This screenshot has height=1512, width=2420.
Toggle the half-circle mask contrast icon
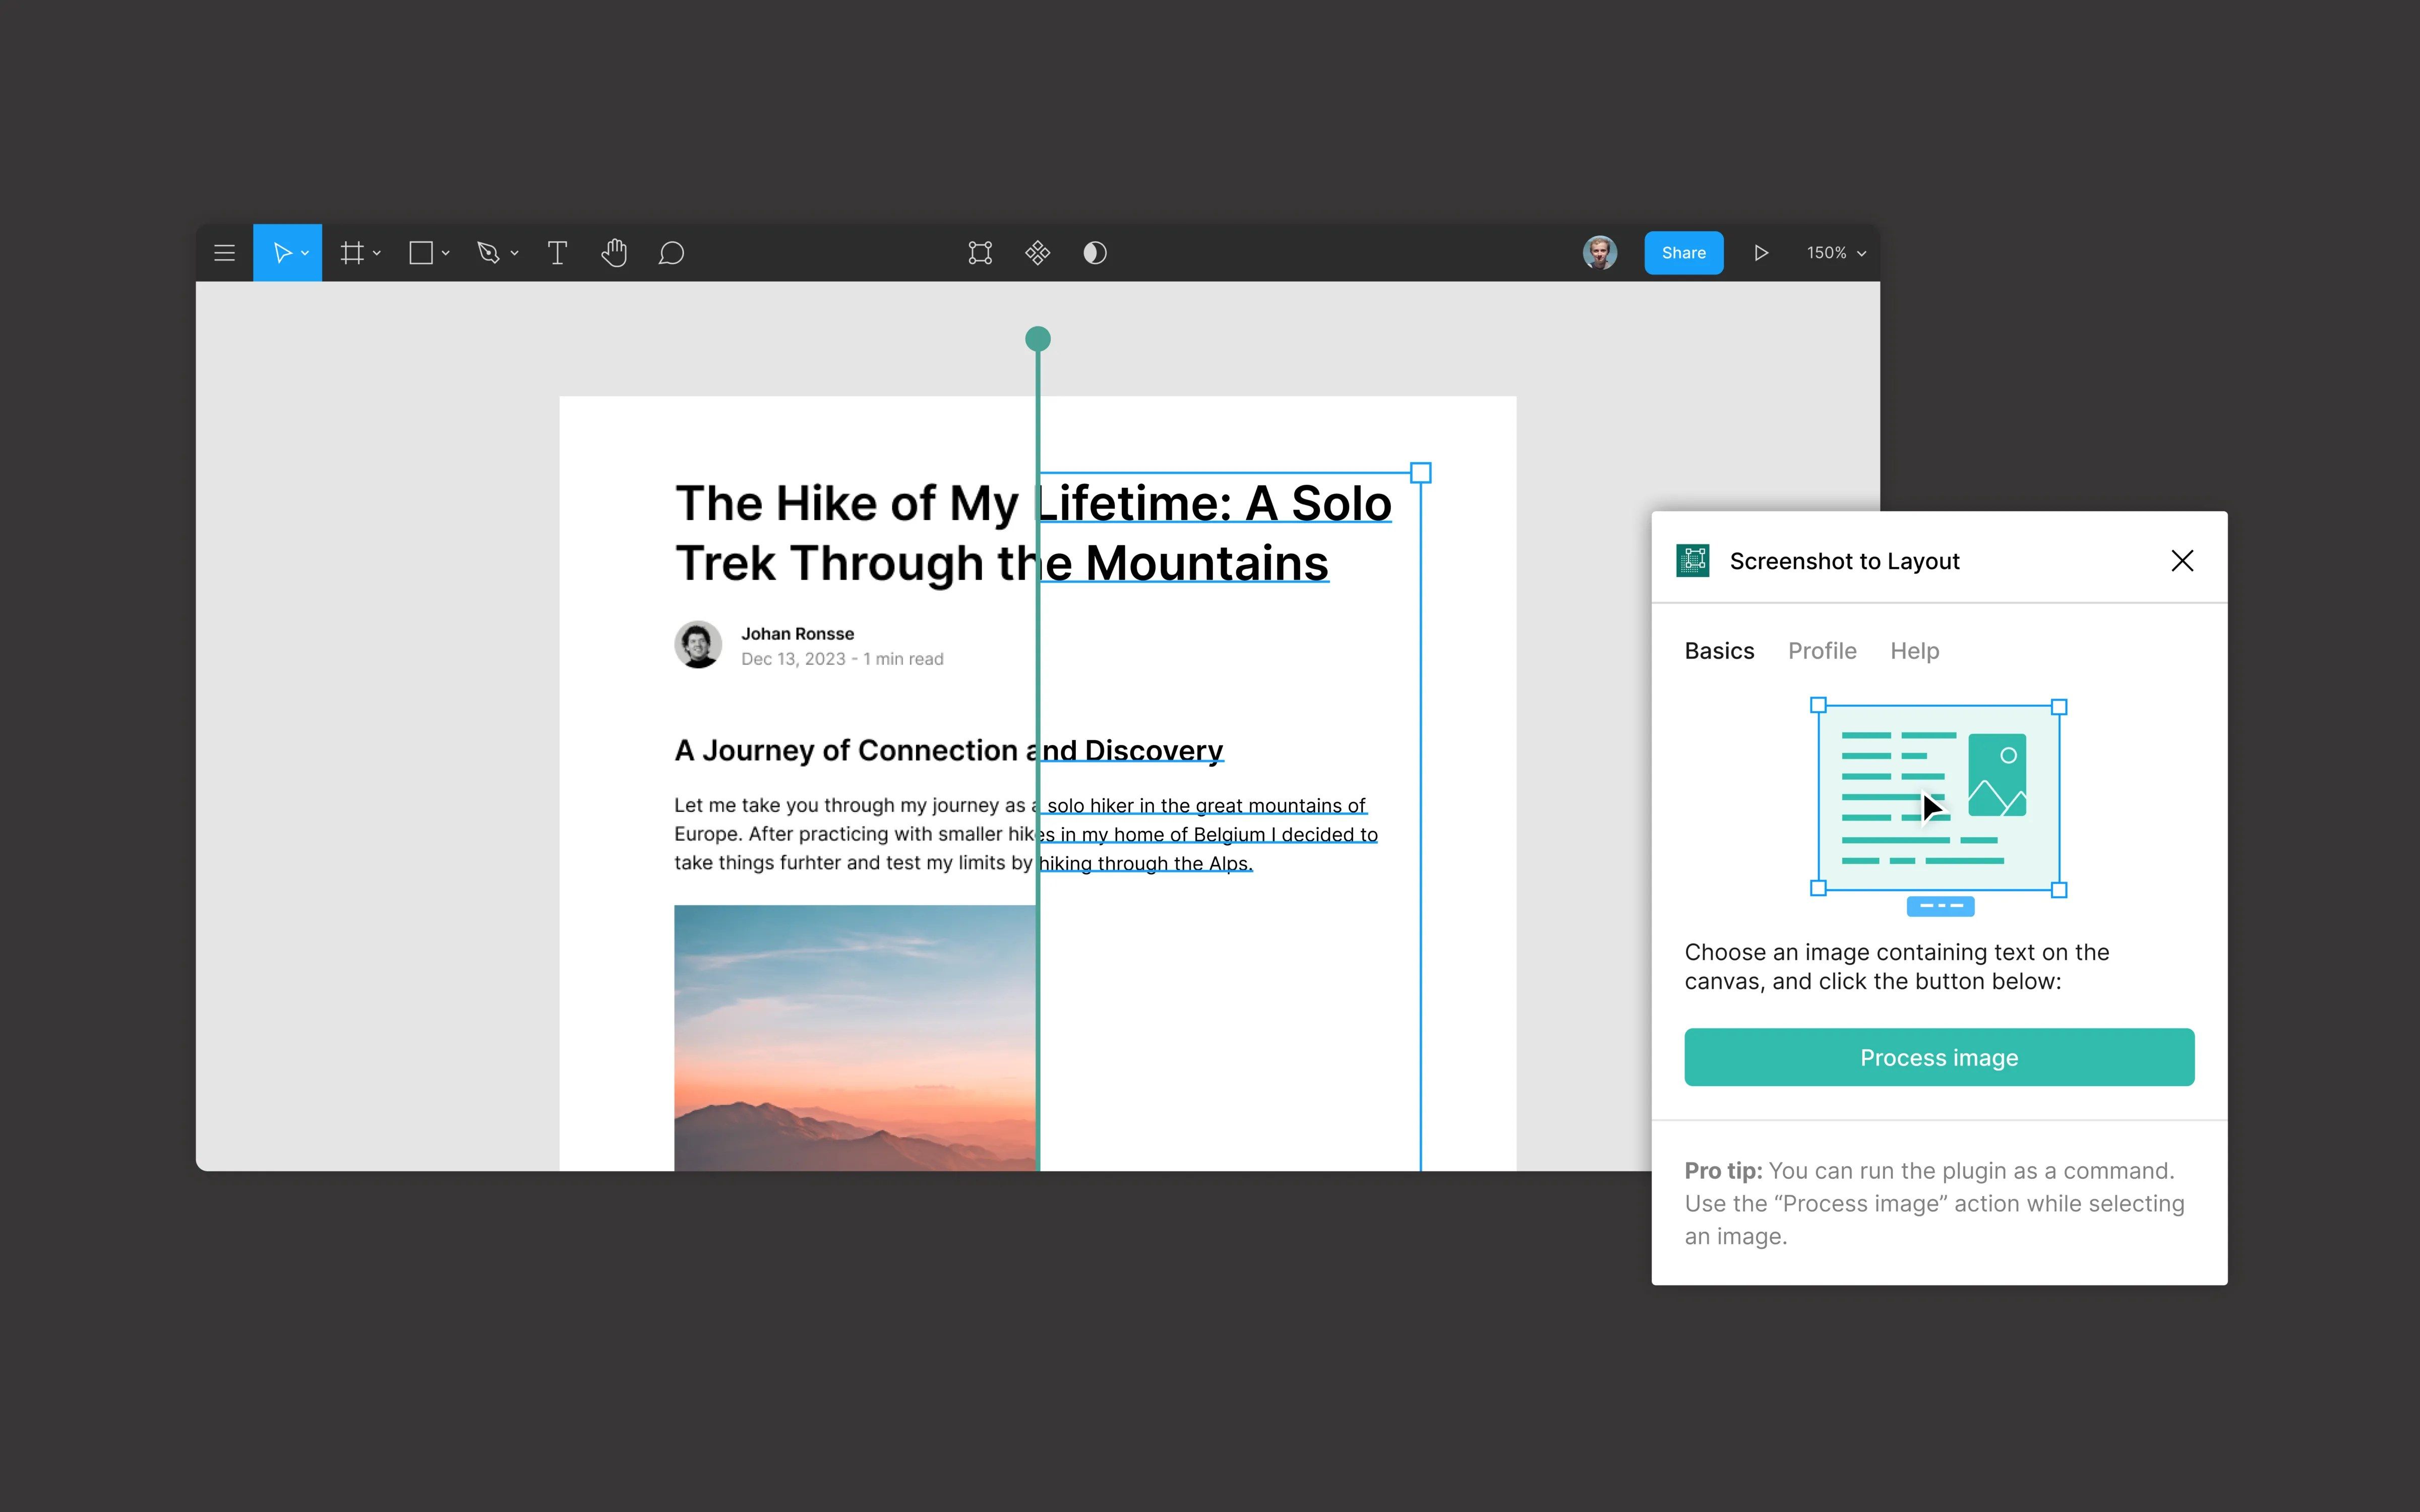1095,253
